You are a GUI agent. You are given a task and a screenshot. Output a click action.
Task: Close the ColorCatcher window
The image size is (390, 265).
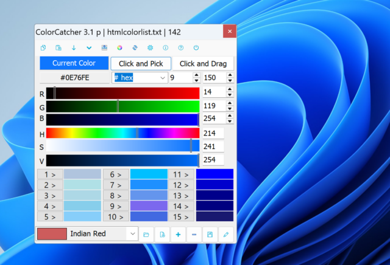(x=230, y=31)
